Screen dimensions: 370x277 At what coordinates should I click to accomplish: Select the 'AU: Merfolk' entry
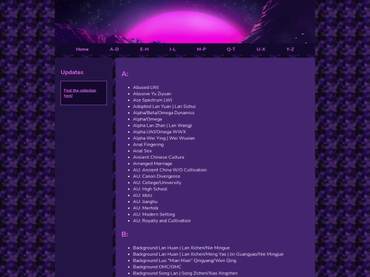click(145, 208)
